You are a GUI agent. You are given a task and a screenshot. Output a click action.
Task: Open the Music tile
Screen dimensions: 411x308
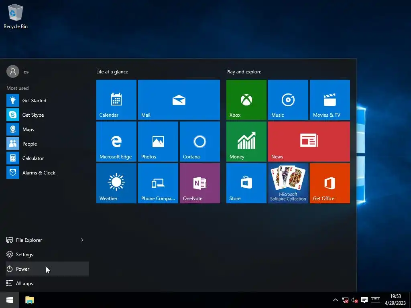(x=288, y=100)
